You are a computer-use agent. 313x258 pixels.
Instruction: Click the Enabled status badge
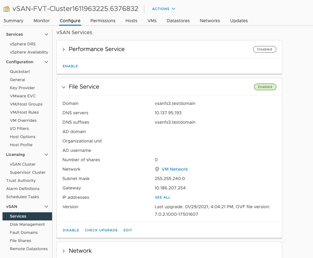click(265, 87)
